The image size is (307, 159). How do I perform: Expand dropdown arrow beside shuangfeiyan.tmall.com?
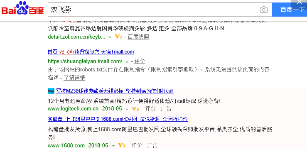tap(127, 62)
